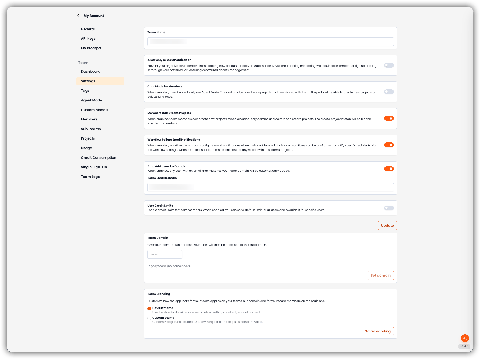The image size is (480, 359).
Task: View Usage page
Action: click(86, 148)
